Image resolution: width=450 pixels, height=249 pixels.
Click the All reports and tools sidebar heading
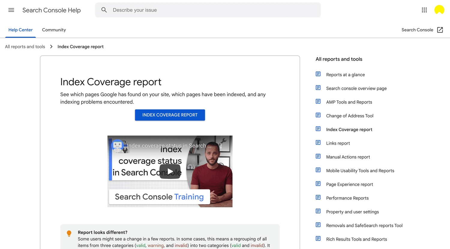(x=339, y=59)
